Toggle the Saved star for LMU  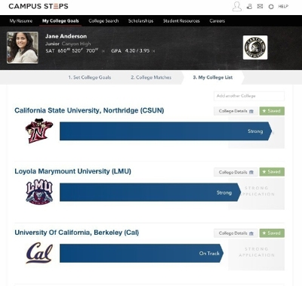coord(272,172)
